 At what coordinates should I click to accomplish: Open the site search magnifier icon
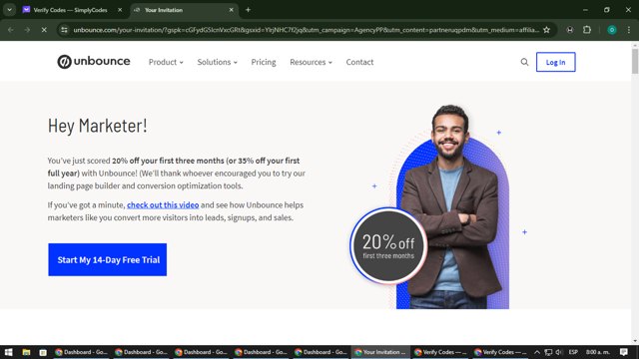point(524,62)
